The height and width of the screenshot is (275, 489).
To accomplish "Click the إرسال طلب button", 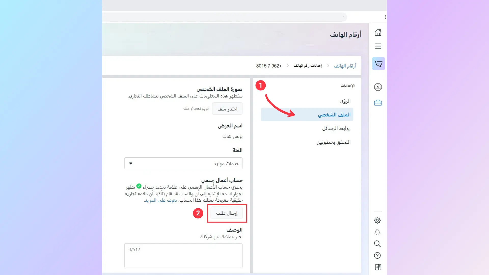I will click(227, 213).
